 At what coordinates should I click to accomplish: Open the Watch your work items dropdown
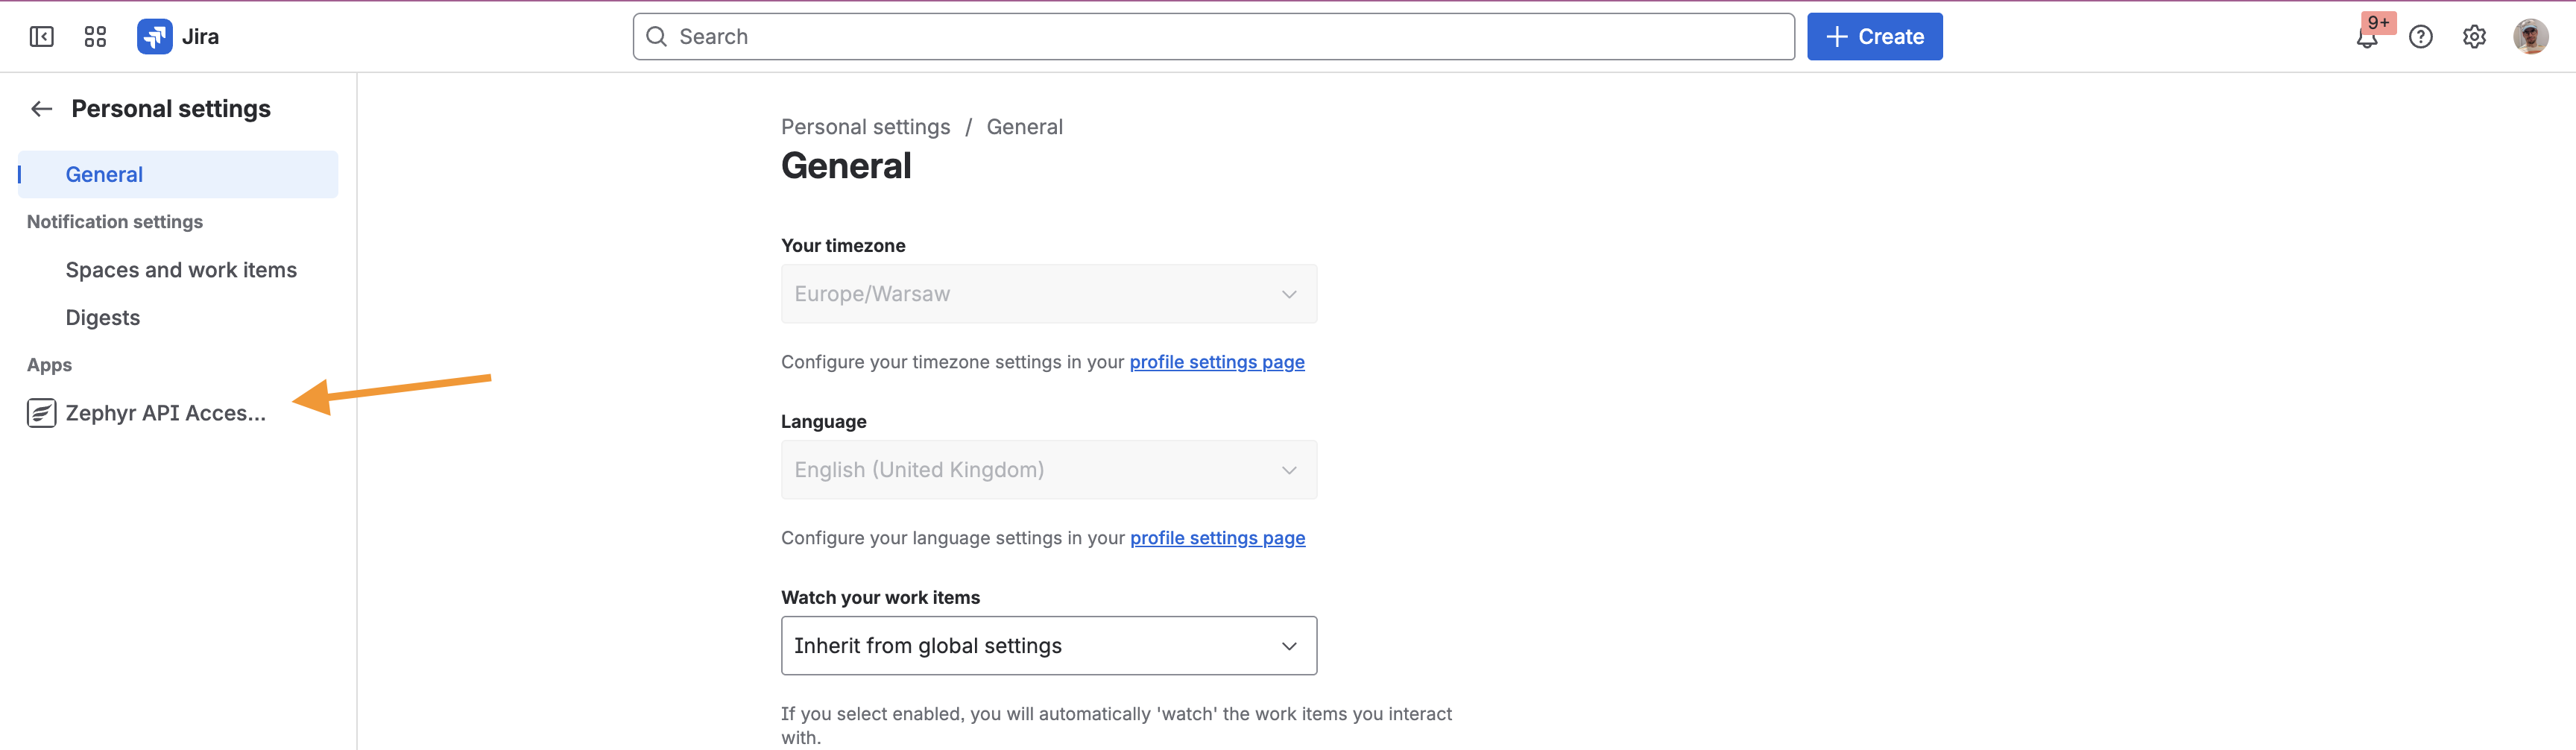tap(1048, 646)
